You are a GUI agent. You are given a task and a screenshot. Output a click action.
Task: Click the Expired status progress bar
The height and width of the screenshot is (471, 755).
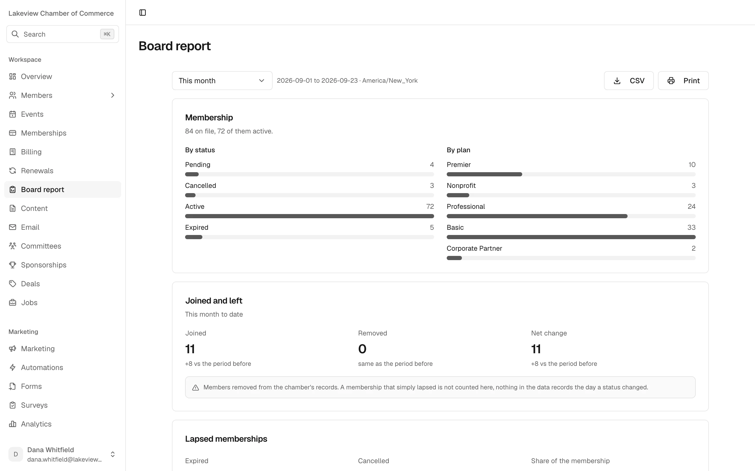coord(310,237)
